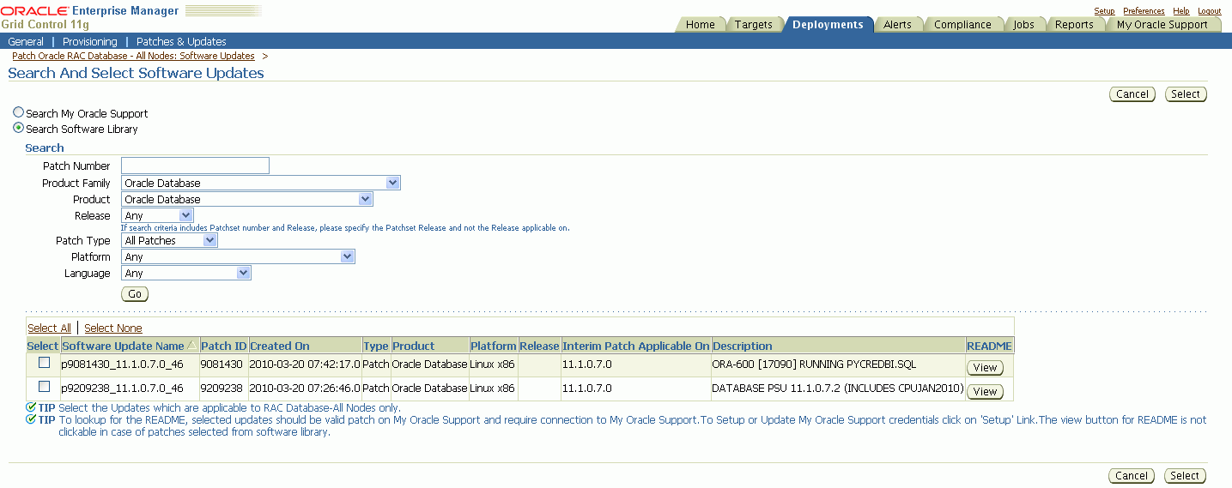Viewport: 1232px width, 488px height.
Task: Click the README column header
Action: pyautogui.click(x=989, y=346)
